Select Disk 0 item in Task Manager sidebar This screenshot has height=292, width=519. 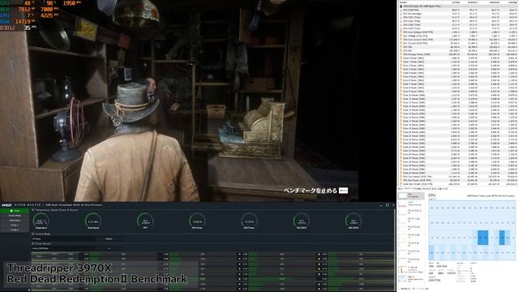click(411, 212)
